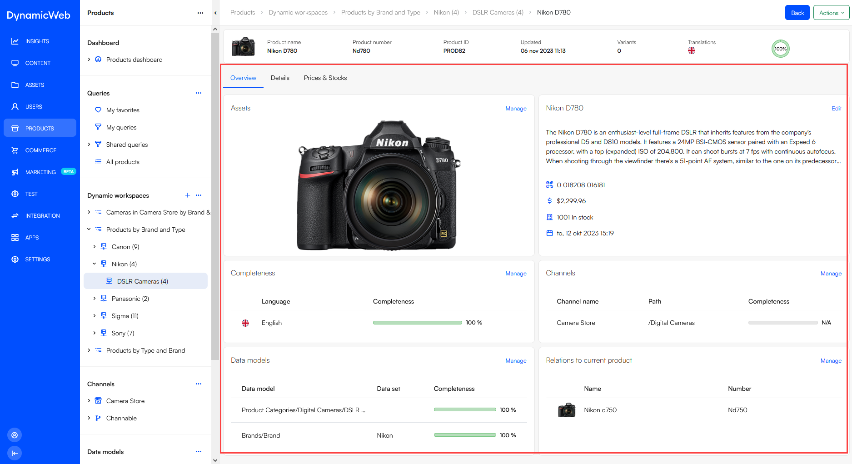Open the Queries more-options ellipsis
The image size is (852, 464).
199,93
